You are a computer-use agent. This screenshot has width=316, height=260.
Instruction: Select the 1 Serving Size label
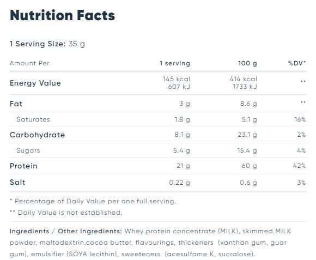coord(38,44)
